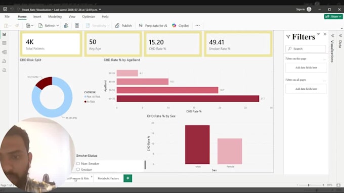Switch to Model view in sidebar
The image size is (344, 193).
(4, 52)
